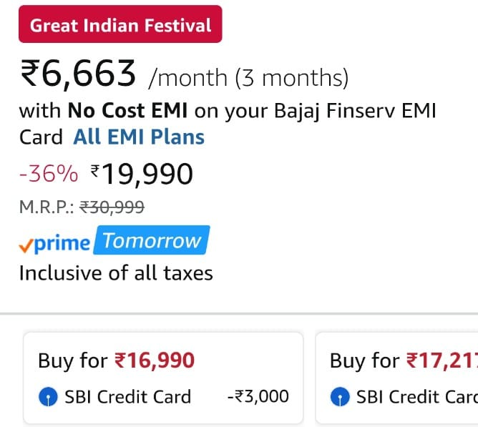This screenshot has height=427, width=478.
Task: Click the Inclusive of all taxes text
Action: coord(115,273)
